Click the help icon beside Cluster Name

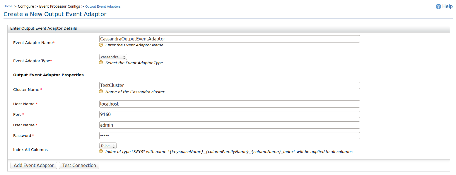pos(101,91)
